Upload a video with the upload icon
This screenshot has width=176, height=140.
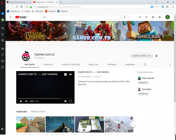(x=140, y=17)
